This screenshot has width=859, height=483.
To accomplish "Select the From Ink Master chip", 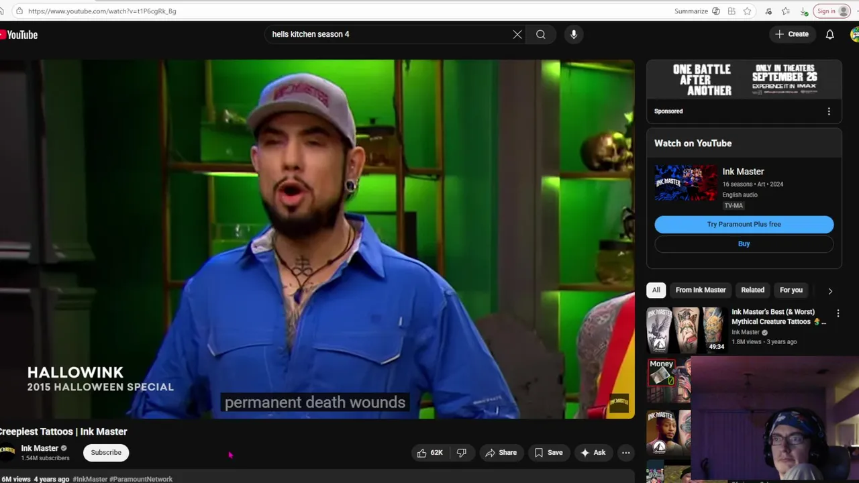I will tap(701, 290).
